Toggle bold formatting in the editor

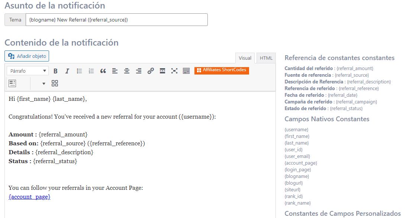pos(55,71)
